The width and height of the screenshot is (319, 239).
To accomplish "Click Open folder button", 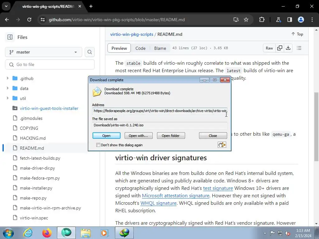I will tap(171, 136).
